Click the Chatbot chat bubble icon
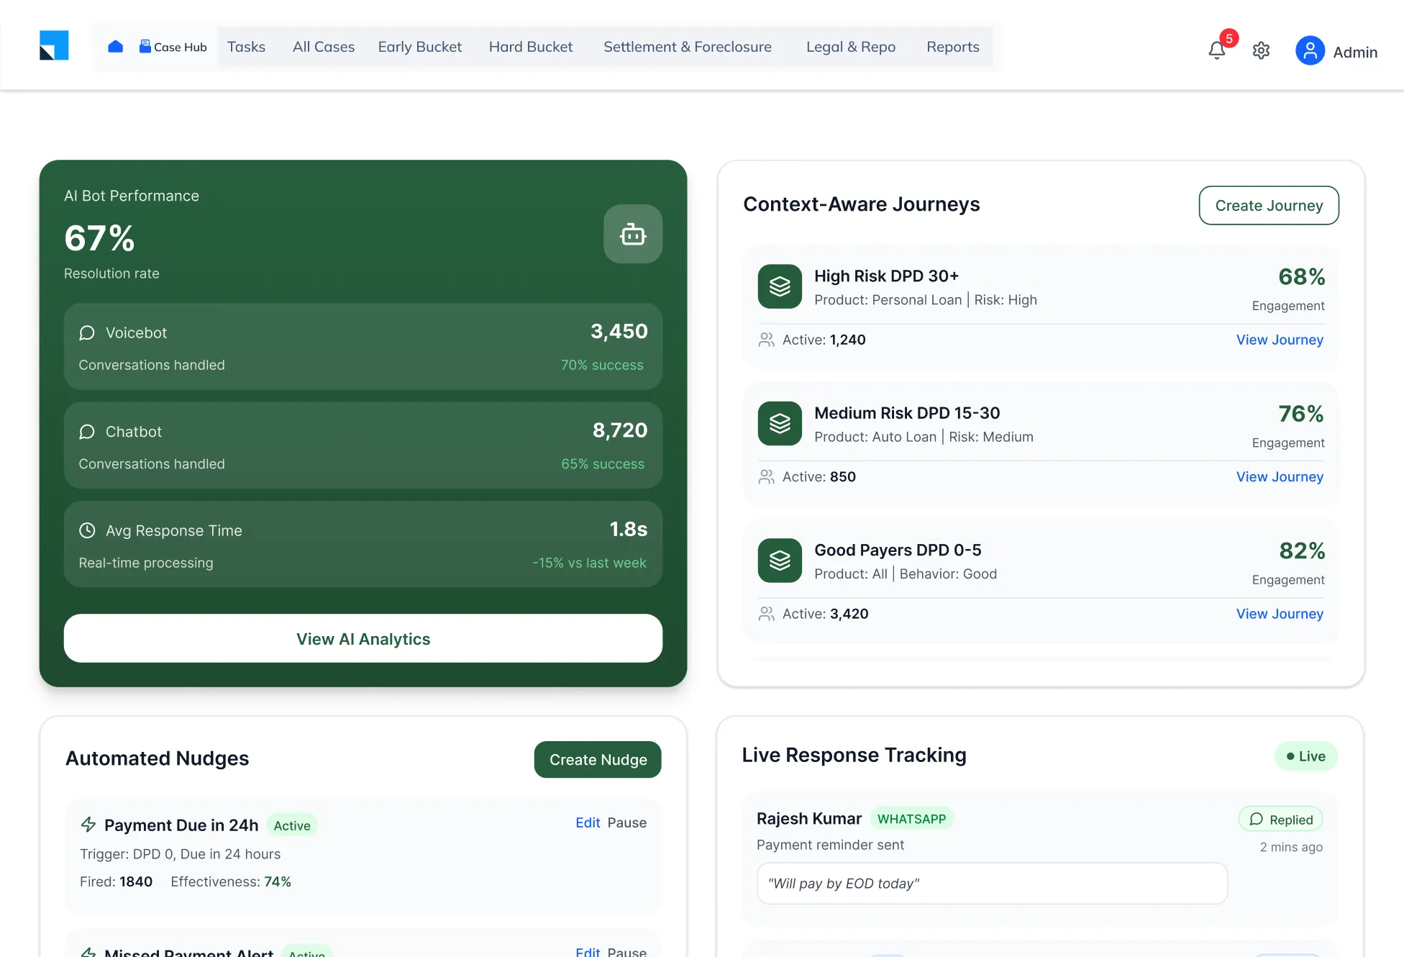The width and height of the screenshot is (1404, 957). pos(87,432)
